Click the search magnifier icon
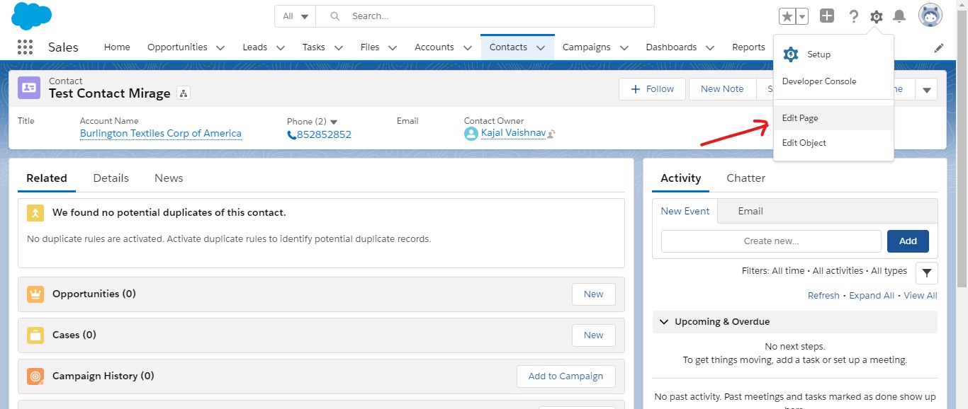This screenshot has width=968, height=409. (335, 16)
